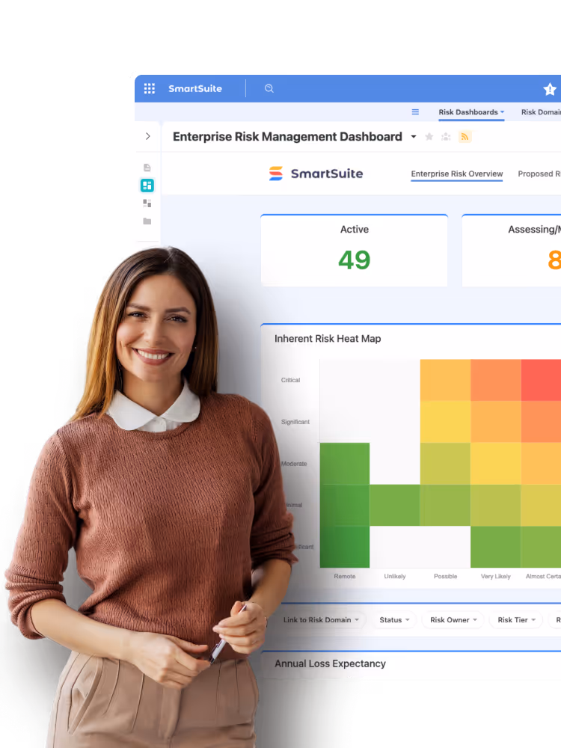The width and height of the screenshot is (561, 748).
Task: Click the Inherent Risk Heat Map title
Action: tap(328, 339)
